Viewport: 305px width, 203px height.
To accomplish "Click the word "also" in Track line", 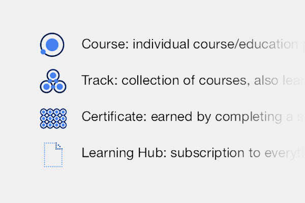I will coord(264,80).
